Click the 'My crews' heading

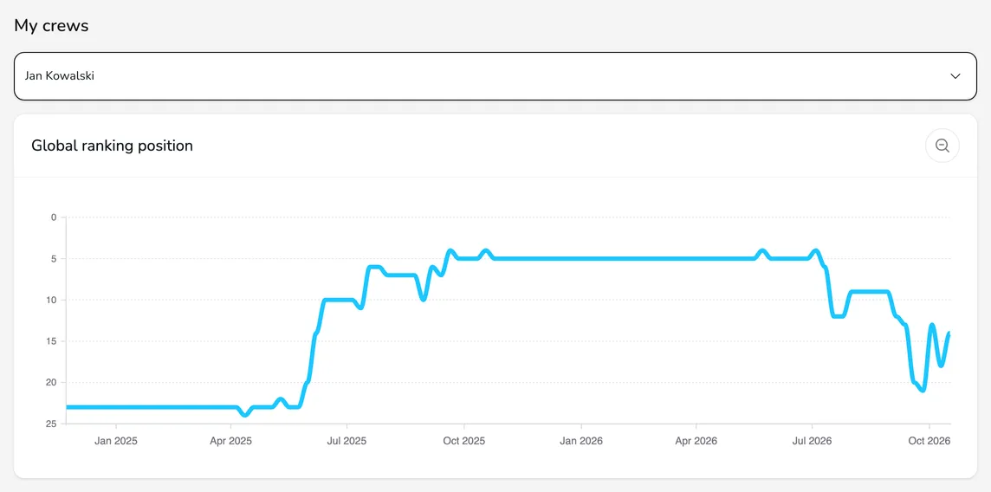click(51, 26)
